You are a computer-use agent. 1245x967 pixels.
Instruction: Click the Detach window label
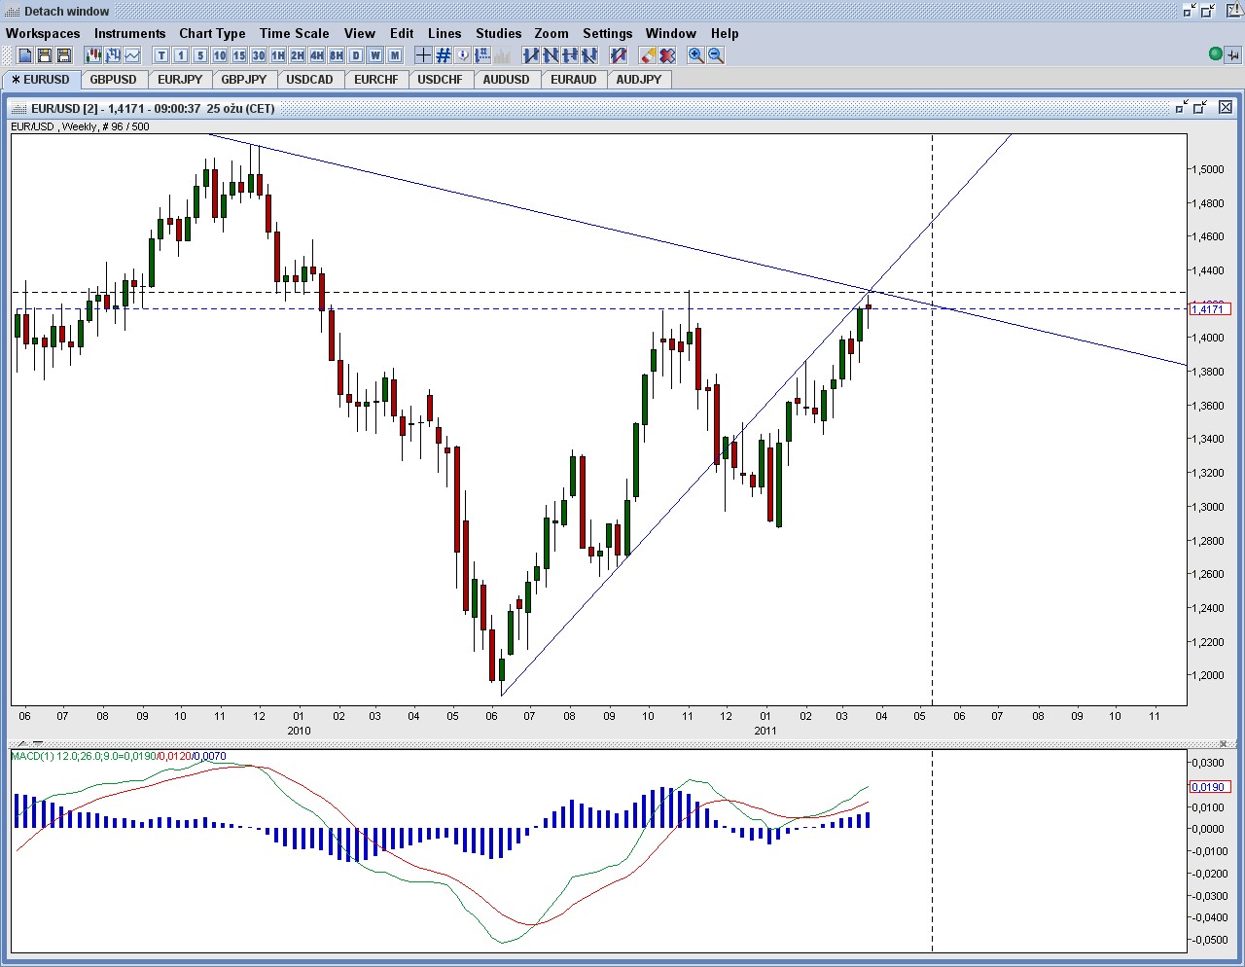(67, 12)
